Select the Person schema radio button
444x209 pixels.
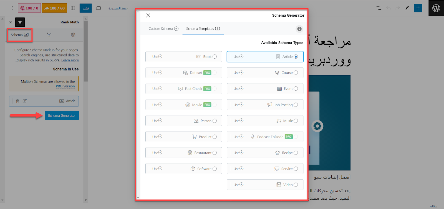215,121
